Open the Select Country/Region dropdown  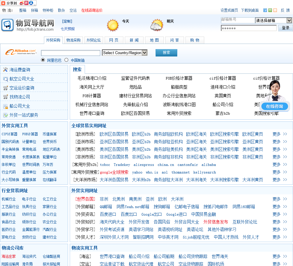point(125,53)
